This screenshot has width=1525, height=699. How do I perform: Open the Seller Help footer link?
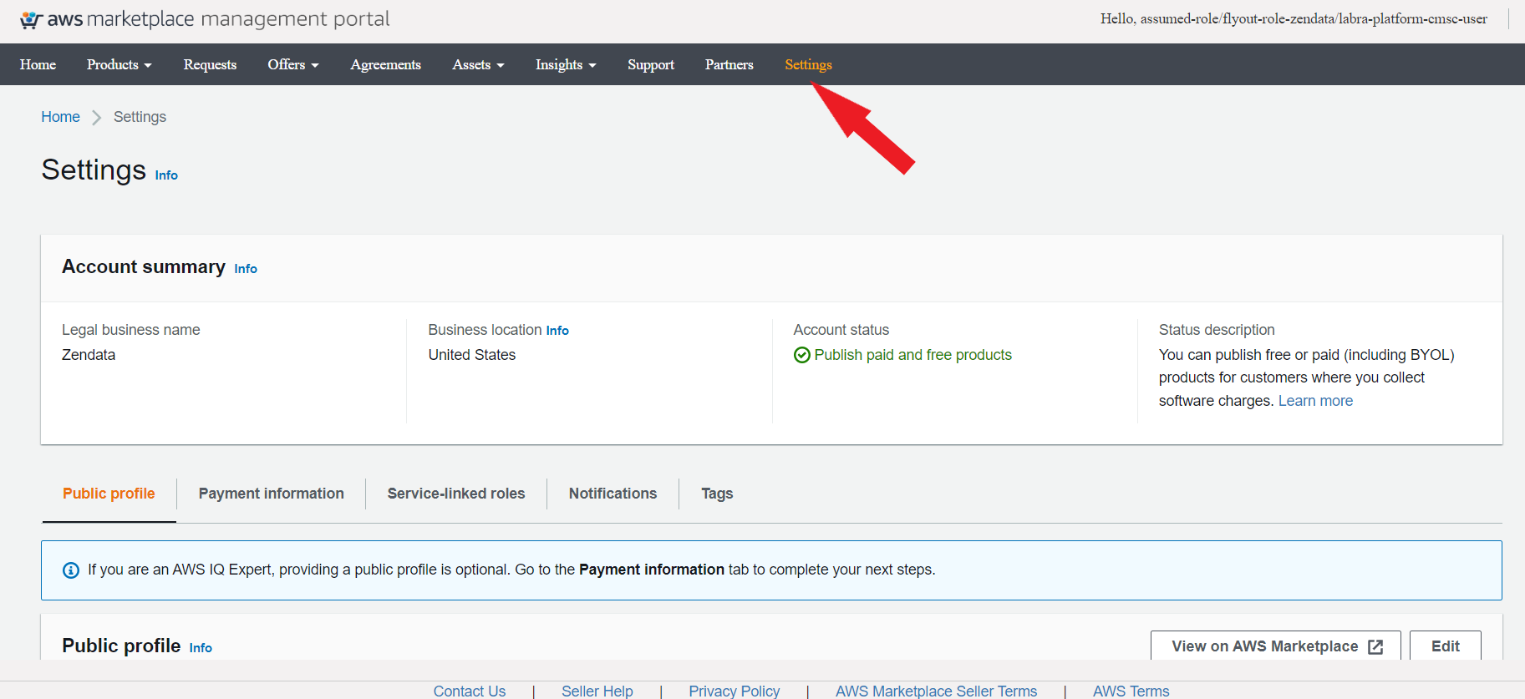click(x=597, y=691)
